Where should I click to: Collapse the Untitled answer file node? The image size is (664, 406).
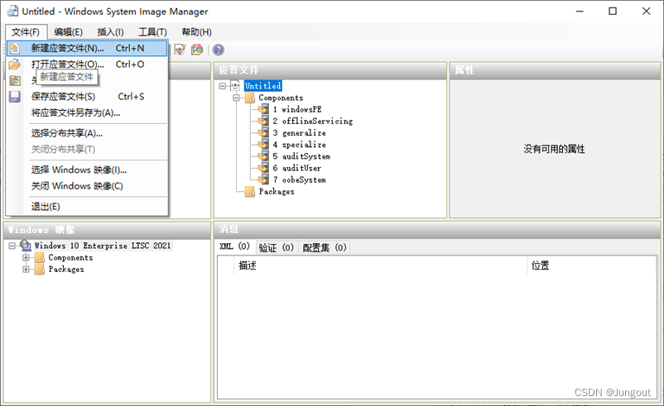tap(223, 86)
